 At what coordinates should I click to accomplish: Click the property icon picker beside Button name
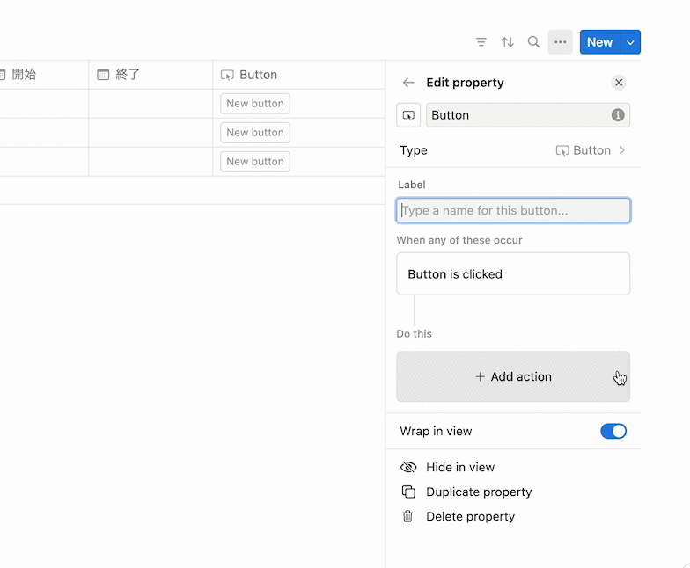(x=408, y=115)
